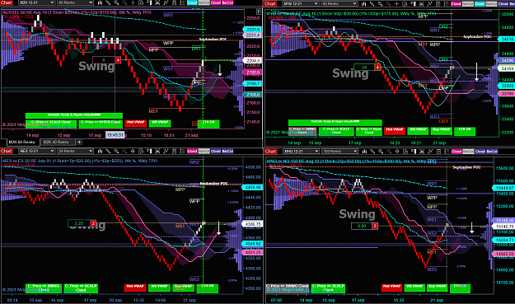Toggle purple BarCol button in MES chart
This screenshot has height=304, width=515.
227,151
